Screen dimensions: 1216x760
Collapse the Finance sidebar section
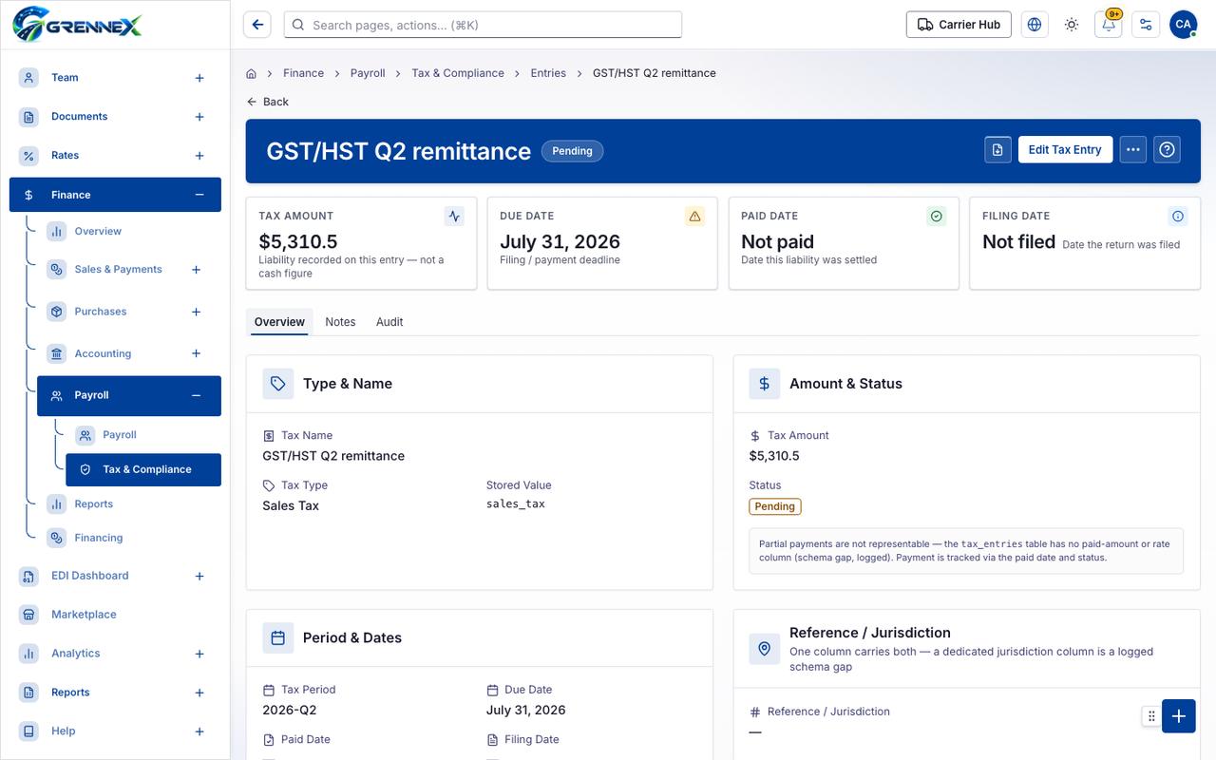click(199, 195)
